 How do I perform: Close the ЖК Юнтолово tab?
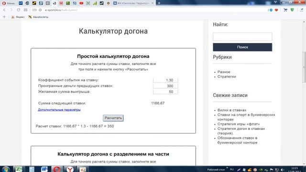[x=153, y=3]
